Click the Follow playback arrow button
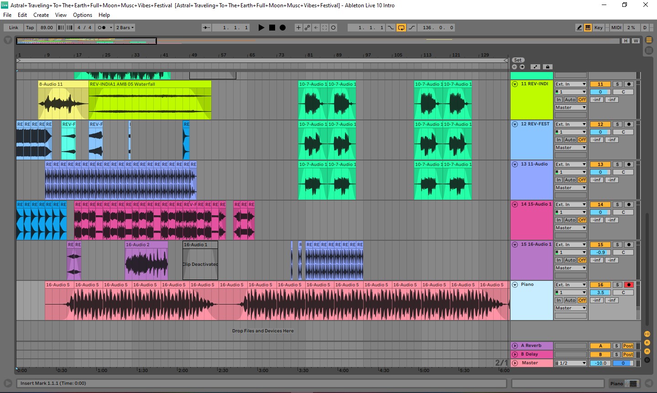 (206, 28)
